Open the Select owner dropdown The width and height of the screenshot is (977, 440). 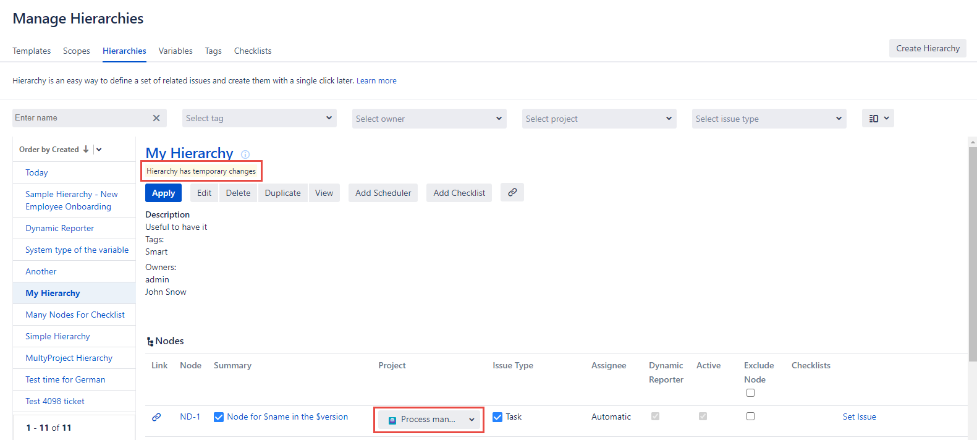pos(429,119)
